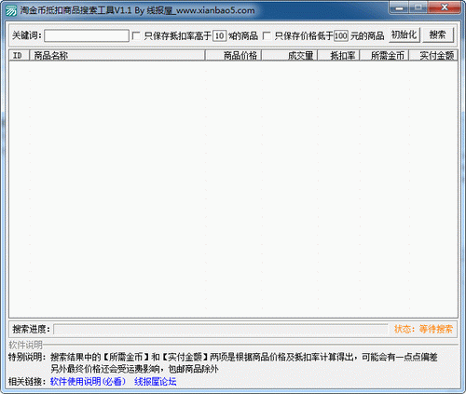466x394 pixels.
Task: Open 软件使用说明(必看) link
Action: pos(88,381)
